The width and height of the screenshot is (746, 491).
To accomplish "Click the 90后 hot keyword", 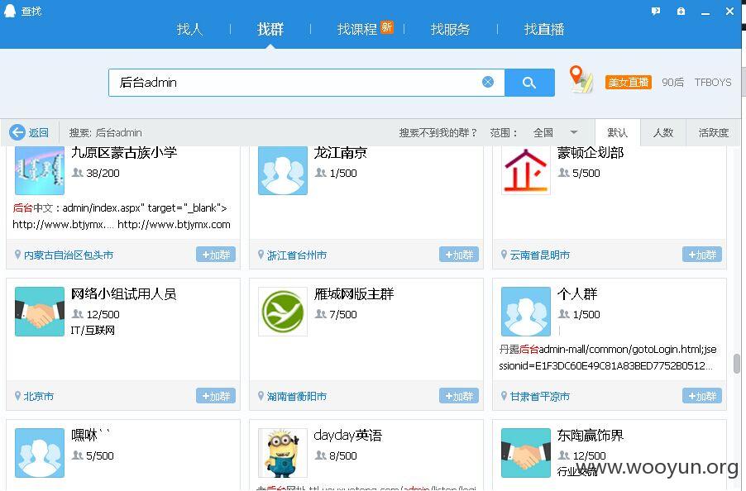I will click(x=672, y=82).
